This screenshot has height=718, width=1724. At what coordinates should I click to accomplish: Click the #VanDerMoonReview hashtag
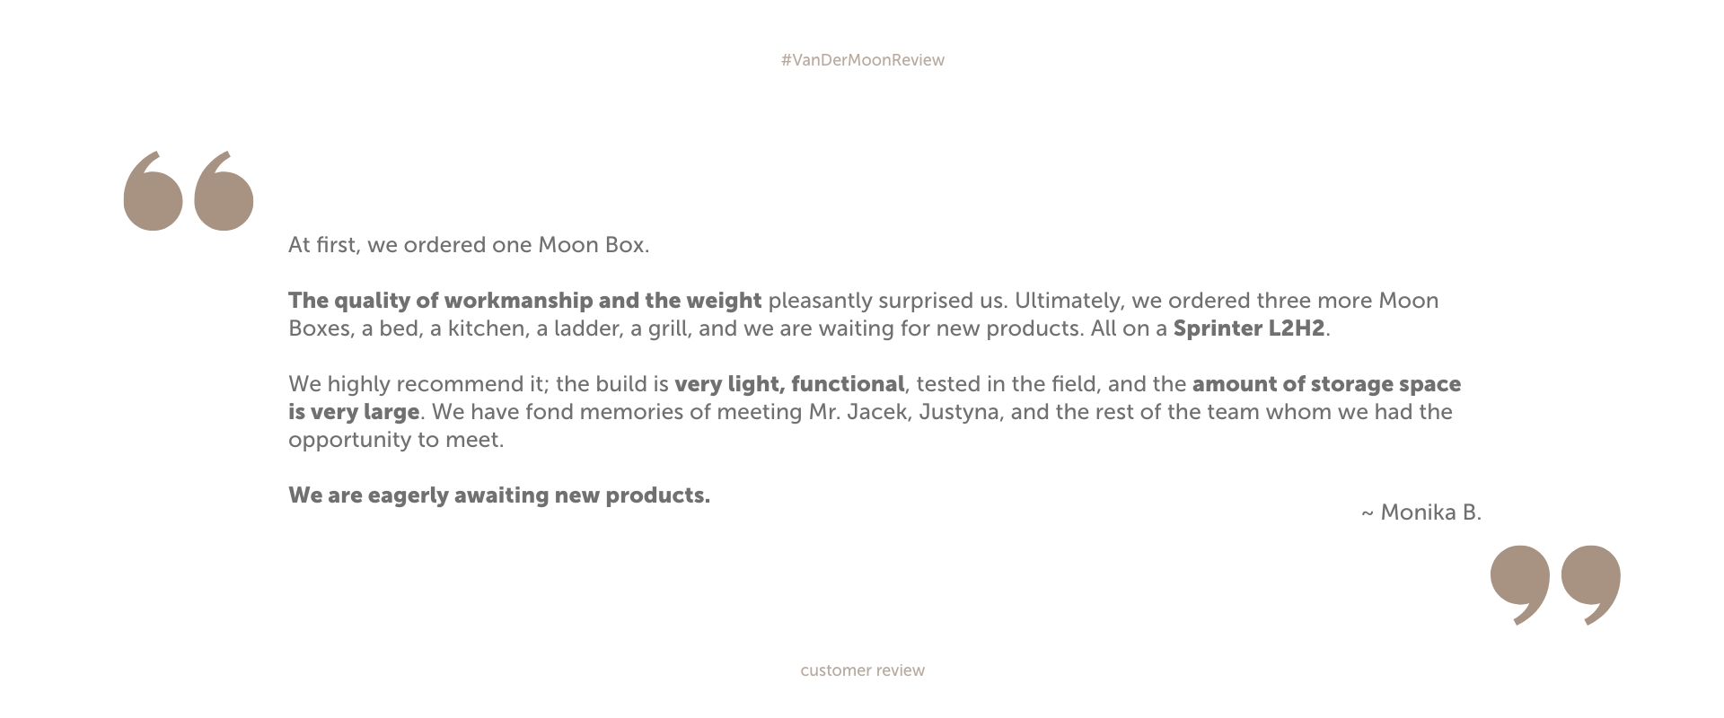[862, 60]
